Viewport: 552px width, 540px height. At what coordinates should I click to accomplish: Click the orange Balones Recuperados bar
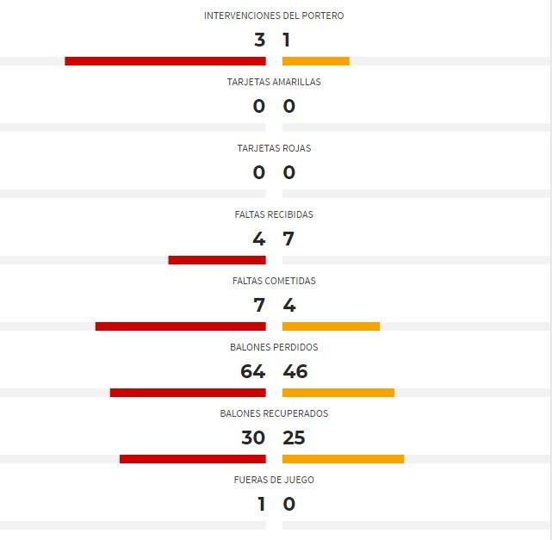pos(344,459)
